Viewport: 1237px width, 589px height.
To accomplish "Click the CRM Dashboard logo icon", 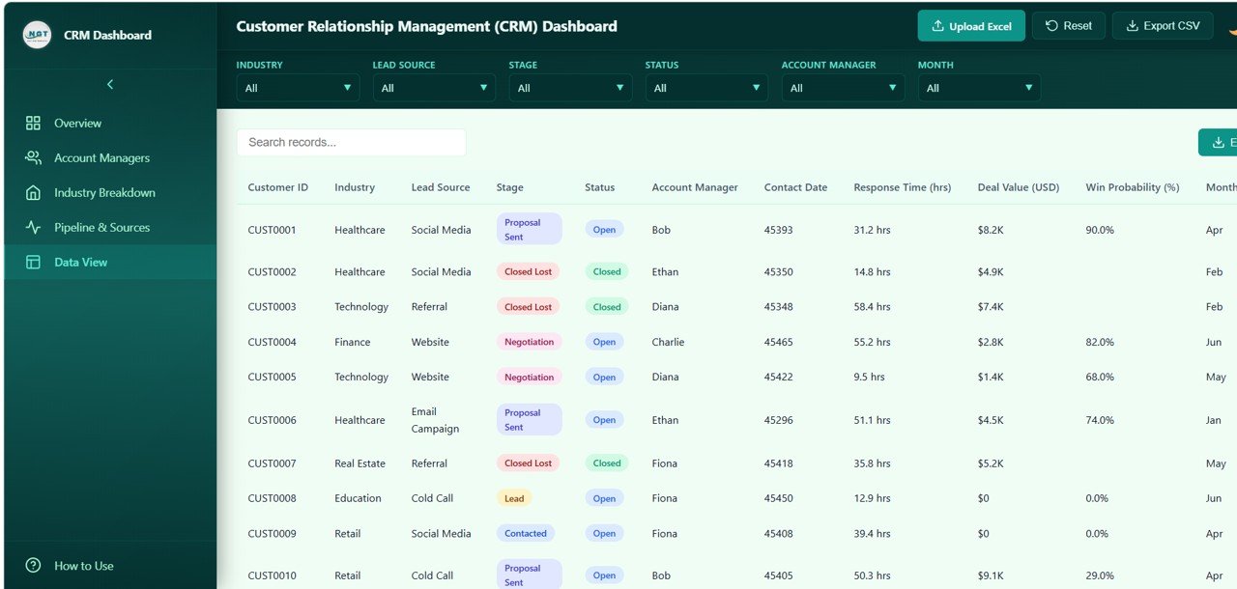I will click(x=36, y=35).
